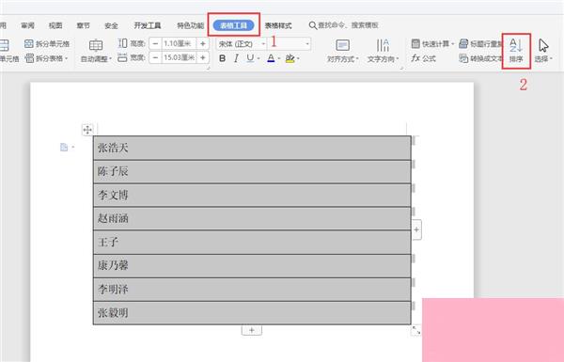The width and height of the screenshot is (564, 362).
Task: Click the row height icon beside 高度
Action: (x=122, y=43)
